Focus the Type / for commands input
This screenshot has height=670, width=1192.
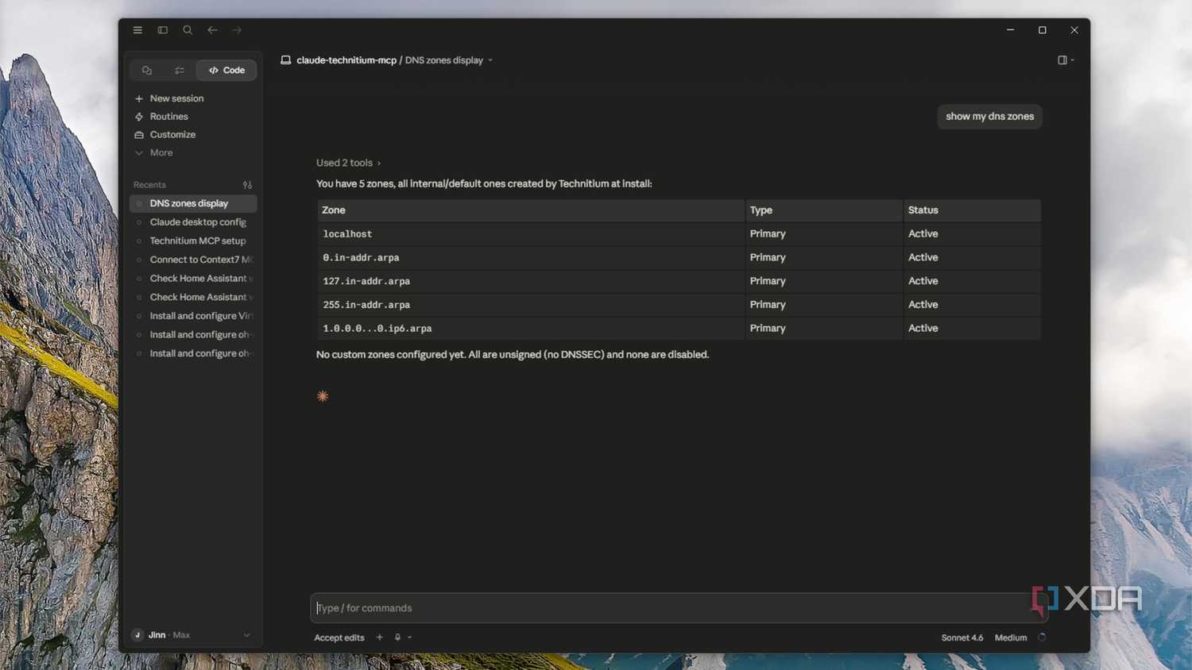pos(679,608)
